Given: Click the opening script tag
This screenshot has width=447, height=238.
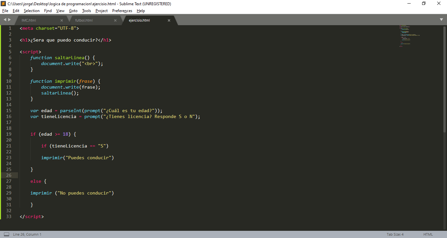Looking at the screenshot, I should (x=30, y=52).
